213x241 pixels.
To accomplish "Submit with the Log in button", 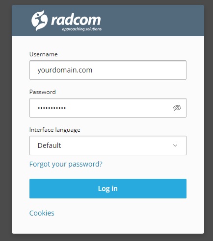I will coord(108,189).
